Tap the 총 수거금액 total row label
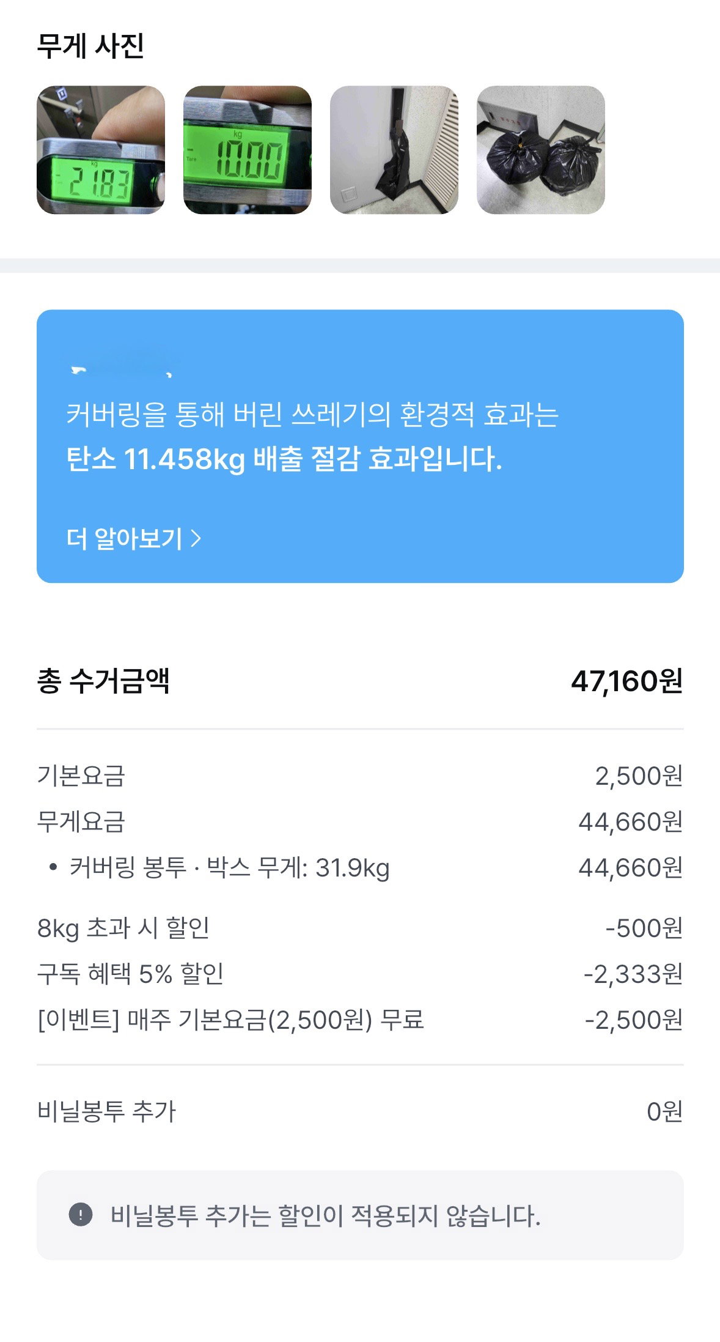Screen dimensions: 720x1342 click(x=103, y=681)
